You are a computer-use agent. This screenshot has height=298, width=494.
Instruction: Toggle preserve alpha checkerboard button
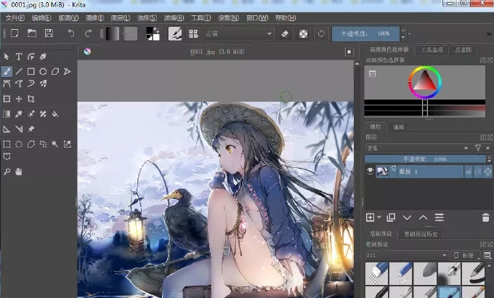pyautogui.click(x=303, y=33)
